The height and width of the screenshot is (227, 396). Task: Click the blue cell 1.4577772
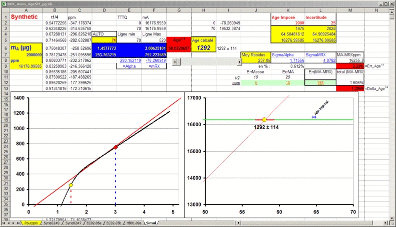(104, 48)
